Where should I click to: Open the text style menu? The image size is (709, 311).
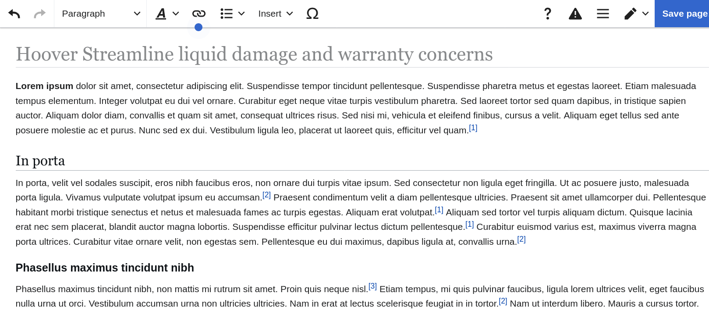(x=167, y=14)
